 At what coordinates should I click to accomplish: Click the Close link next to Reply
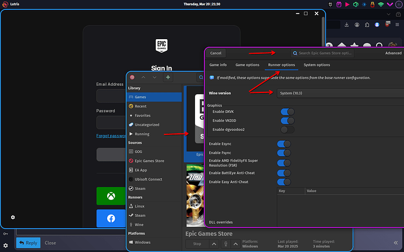click(50, 243)
